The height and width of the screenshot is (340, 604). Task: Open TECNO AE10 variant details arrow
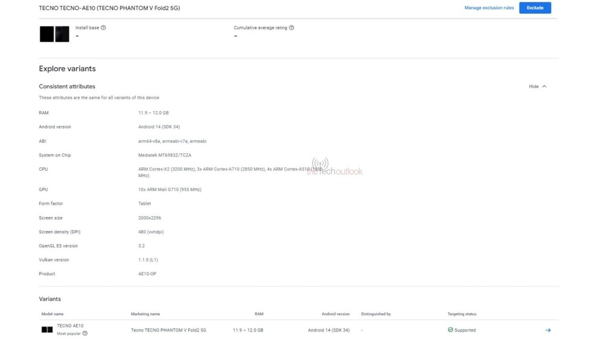click(x=548, y=330)
